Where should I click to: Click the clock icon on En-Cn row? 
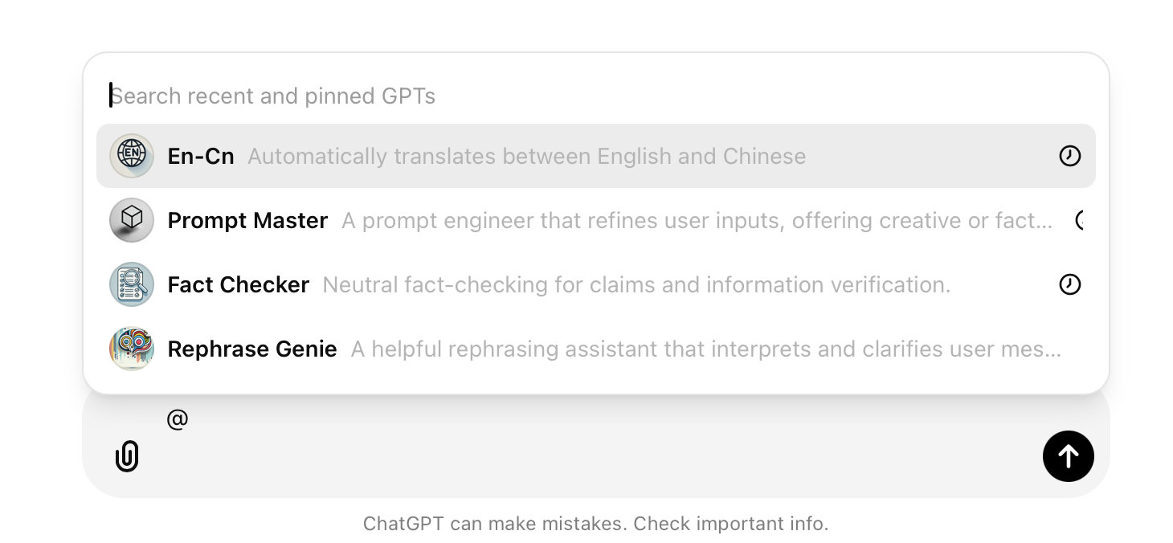(x=1069, y=156)
